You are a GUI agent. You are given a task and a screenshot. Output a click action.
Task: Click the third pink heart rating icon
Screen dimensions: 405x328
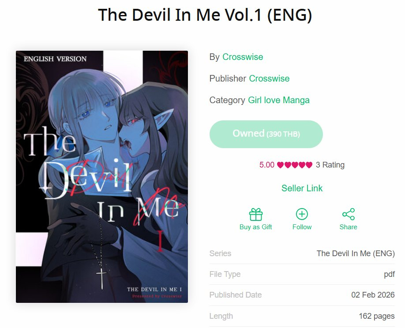pyautogui.click(x=295, y=164)
